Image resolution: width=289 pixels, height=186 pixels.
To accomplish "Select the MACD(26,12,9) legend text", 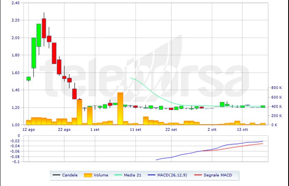I will click(x=171, y=175).
